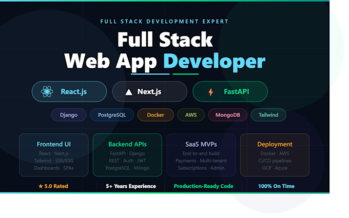Click the Next.js triangle logo icon
Viewport: 349px width, 218px height.
coord(129,92)
